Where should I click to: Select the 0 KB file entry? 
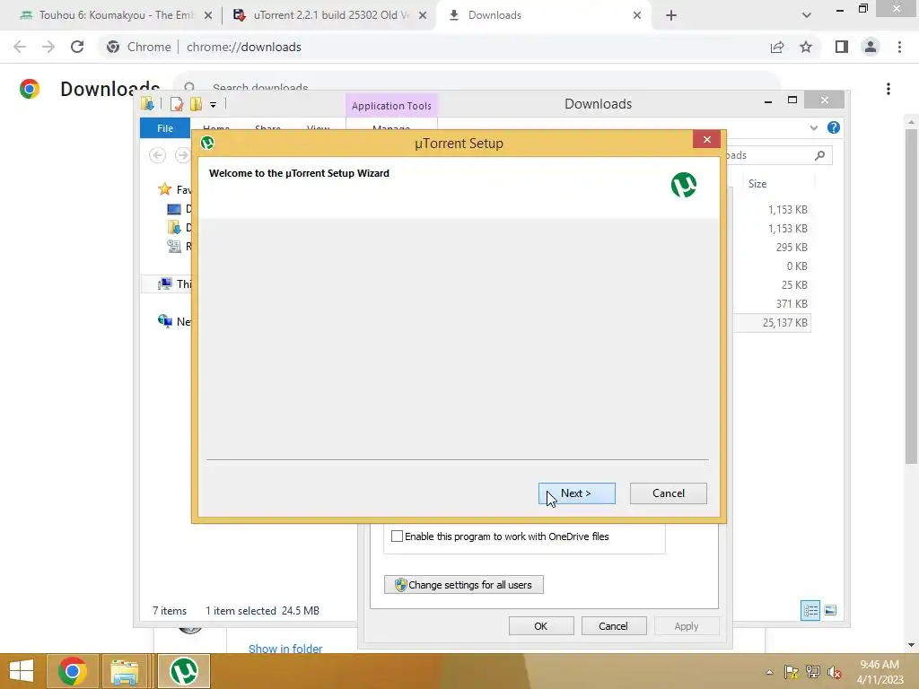[797, 266]
